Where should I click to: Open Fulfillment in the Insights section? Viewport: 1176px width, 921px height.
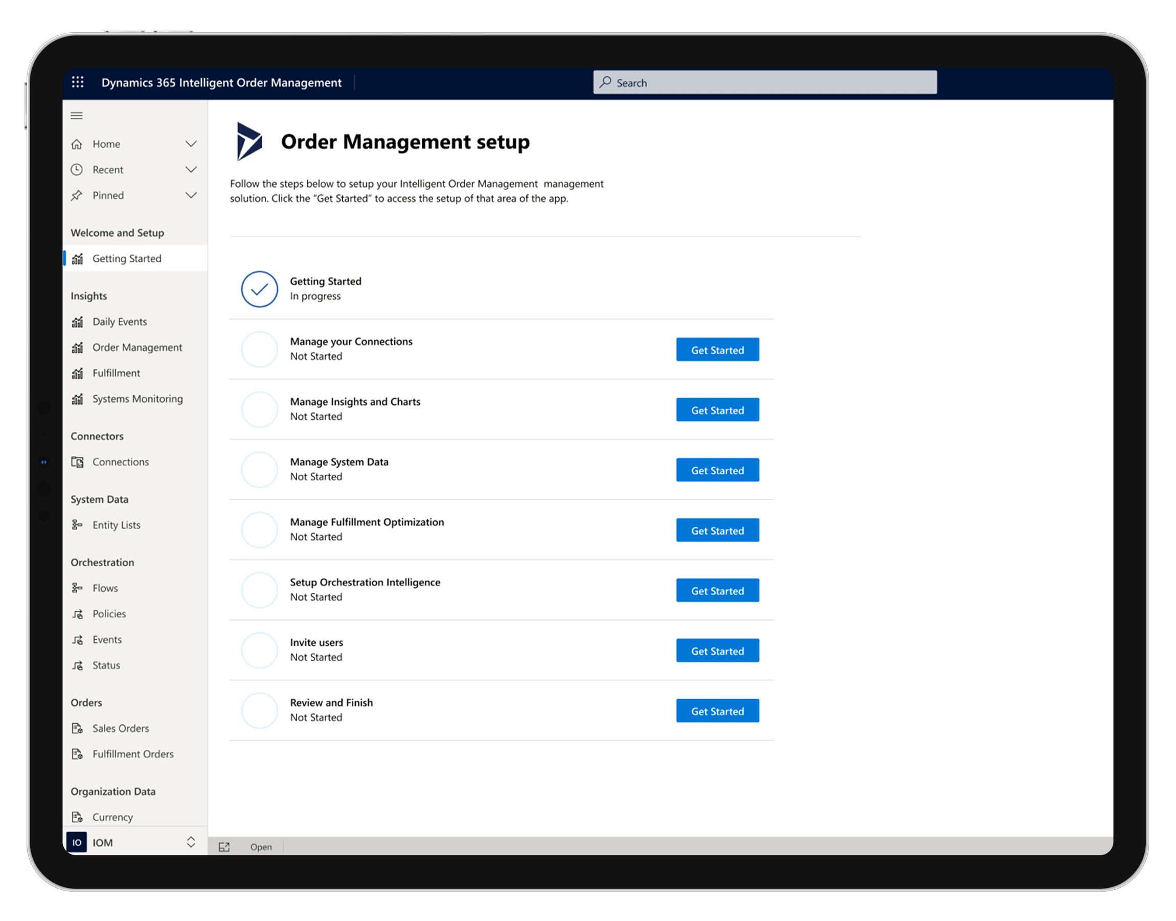click(x=135, y=373)
